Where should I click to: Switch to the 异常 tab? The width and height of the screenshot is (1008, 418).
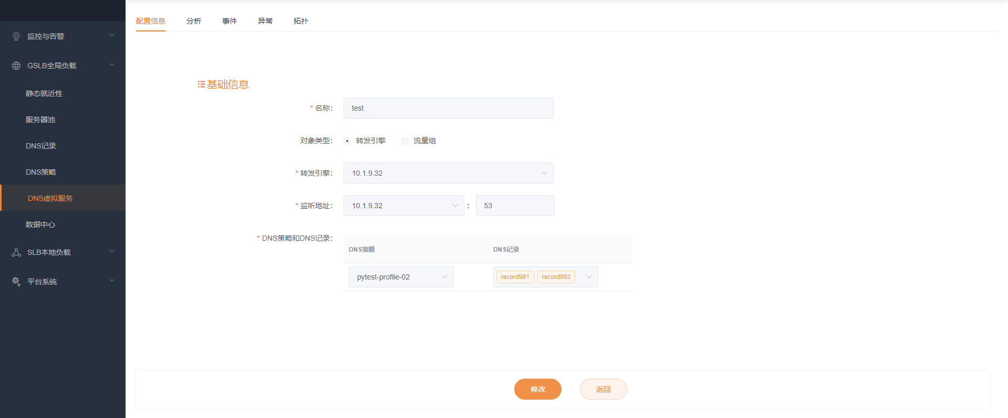(265, 21)
